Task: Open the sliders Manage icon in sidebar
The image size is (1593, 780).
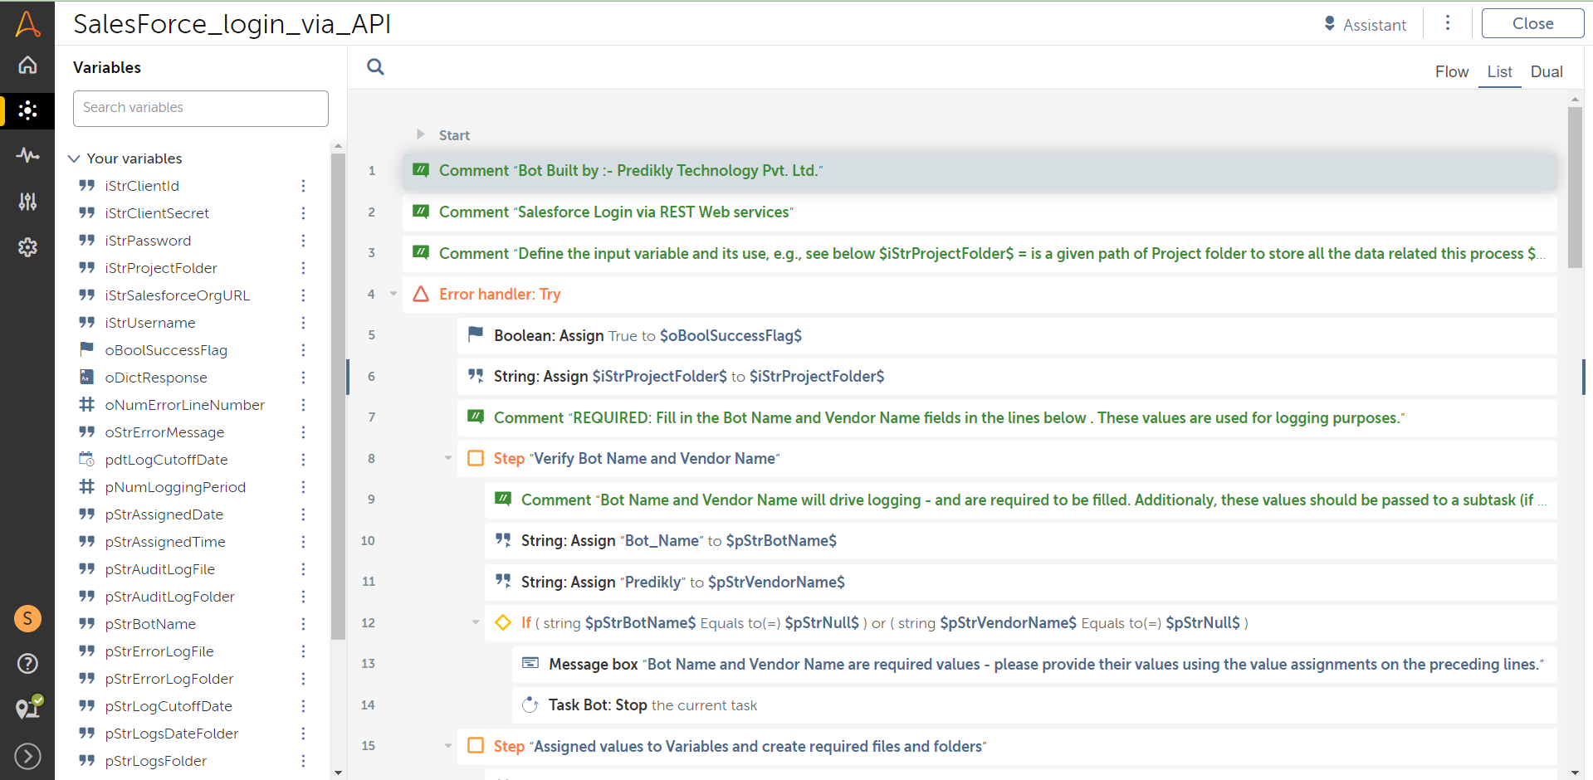Action: [x=27, y=201]
